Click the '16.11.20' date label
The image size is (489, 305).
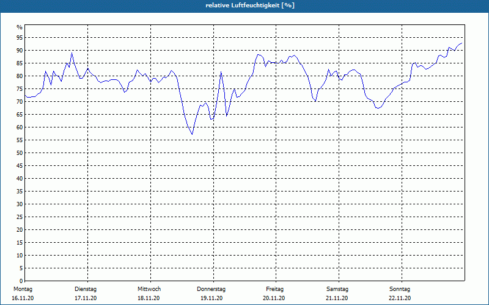[x=23, y=298]
